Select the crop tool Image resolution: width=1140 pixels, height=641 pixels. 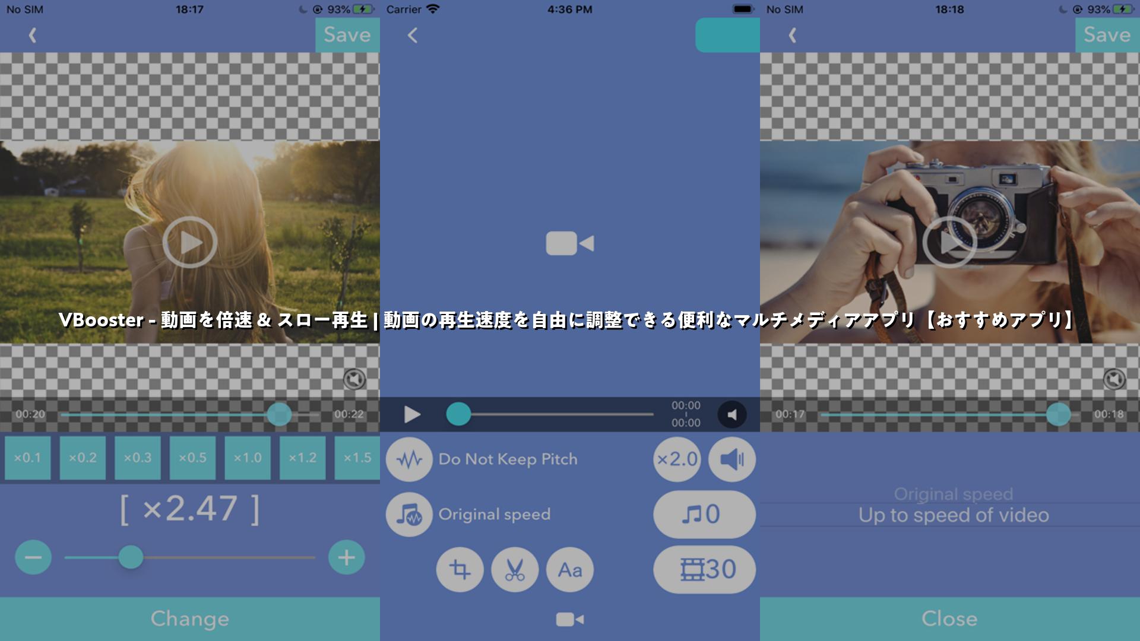[x=460, y=570]
